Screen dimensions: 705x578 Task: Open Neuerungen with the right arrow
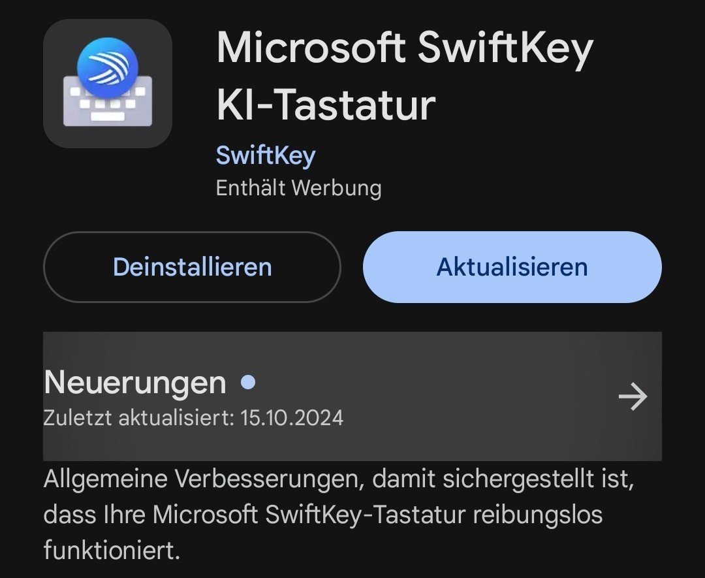(633, 396)
